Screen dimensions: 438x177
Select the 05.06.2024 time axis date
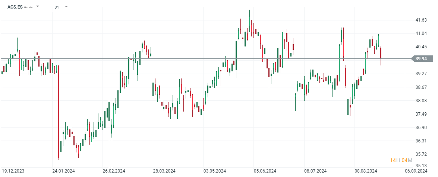[x=264, y=171]
